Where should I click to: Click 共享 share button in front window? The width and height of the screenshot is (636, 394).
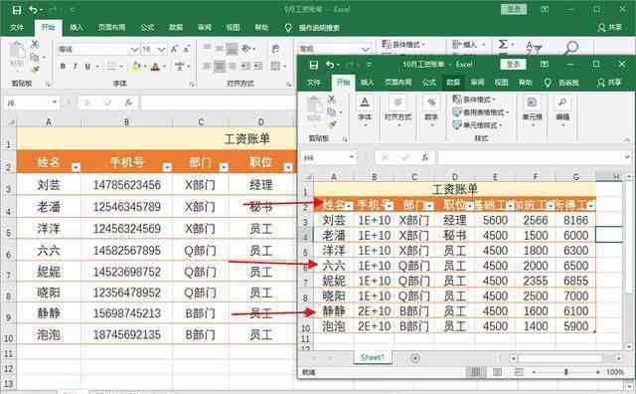click(610, 83)
